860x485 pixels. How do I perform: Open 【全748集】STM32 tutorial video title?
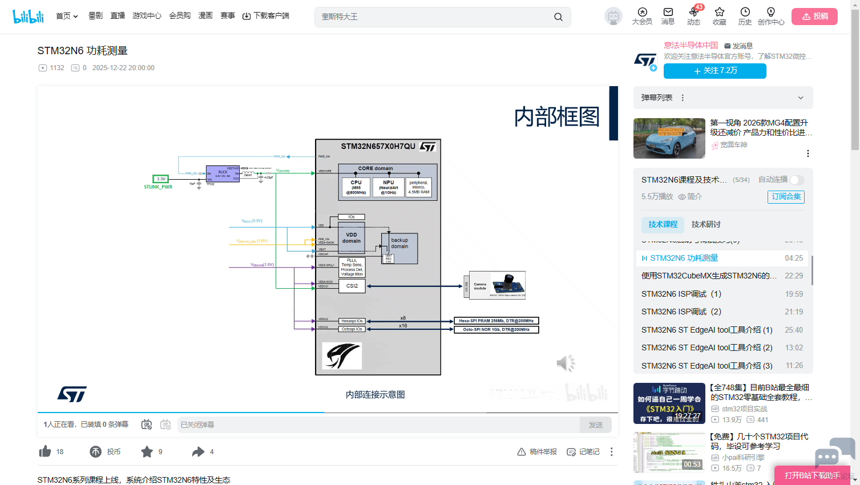point(761,392)
